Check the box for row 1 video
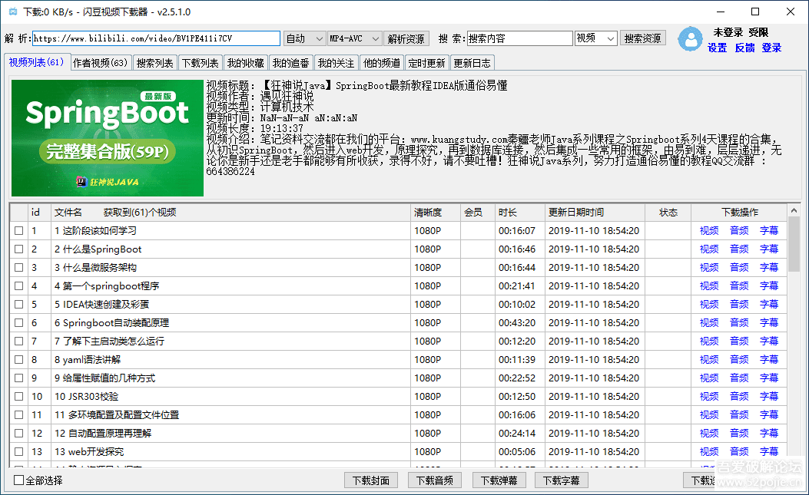 point(18,230)
